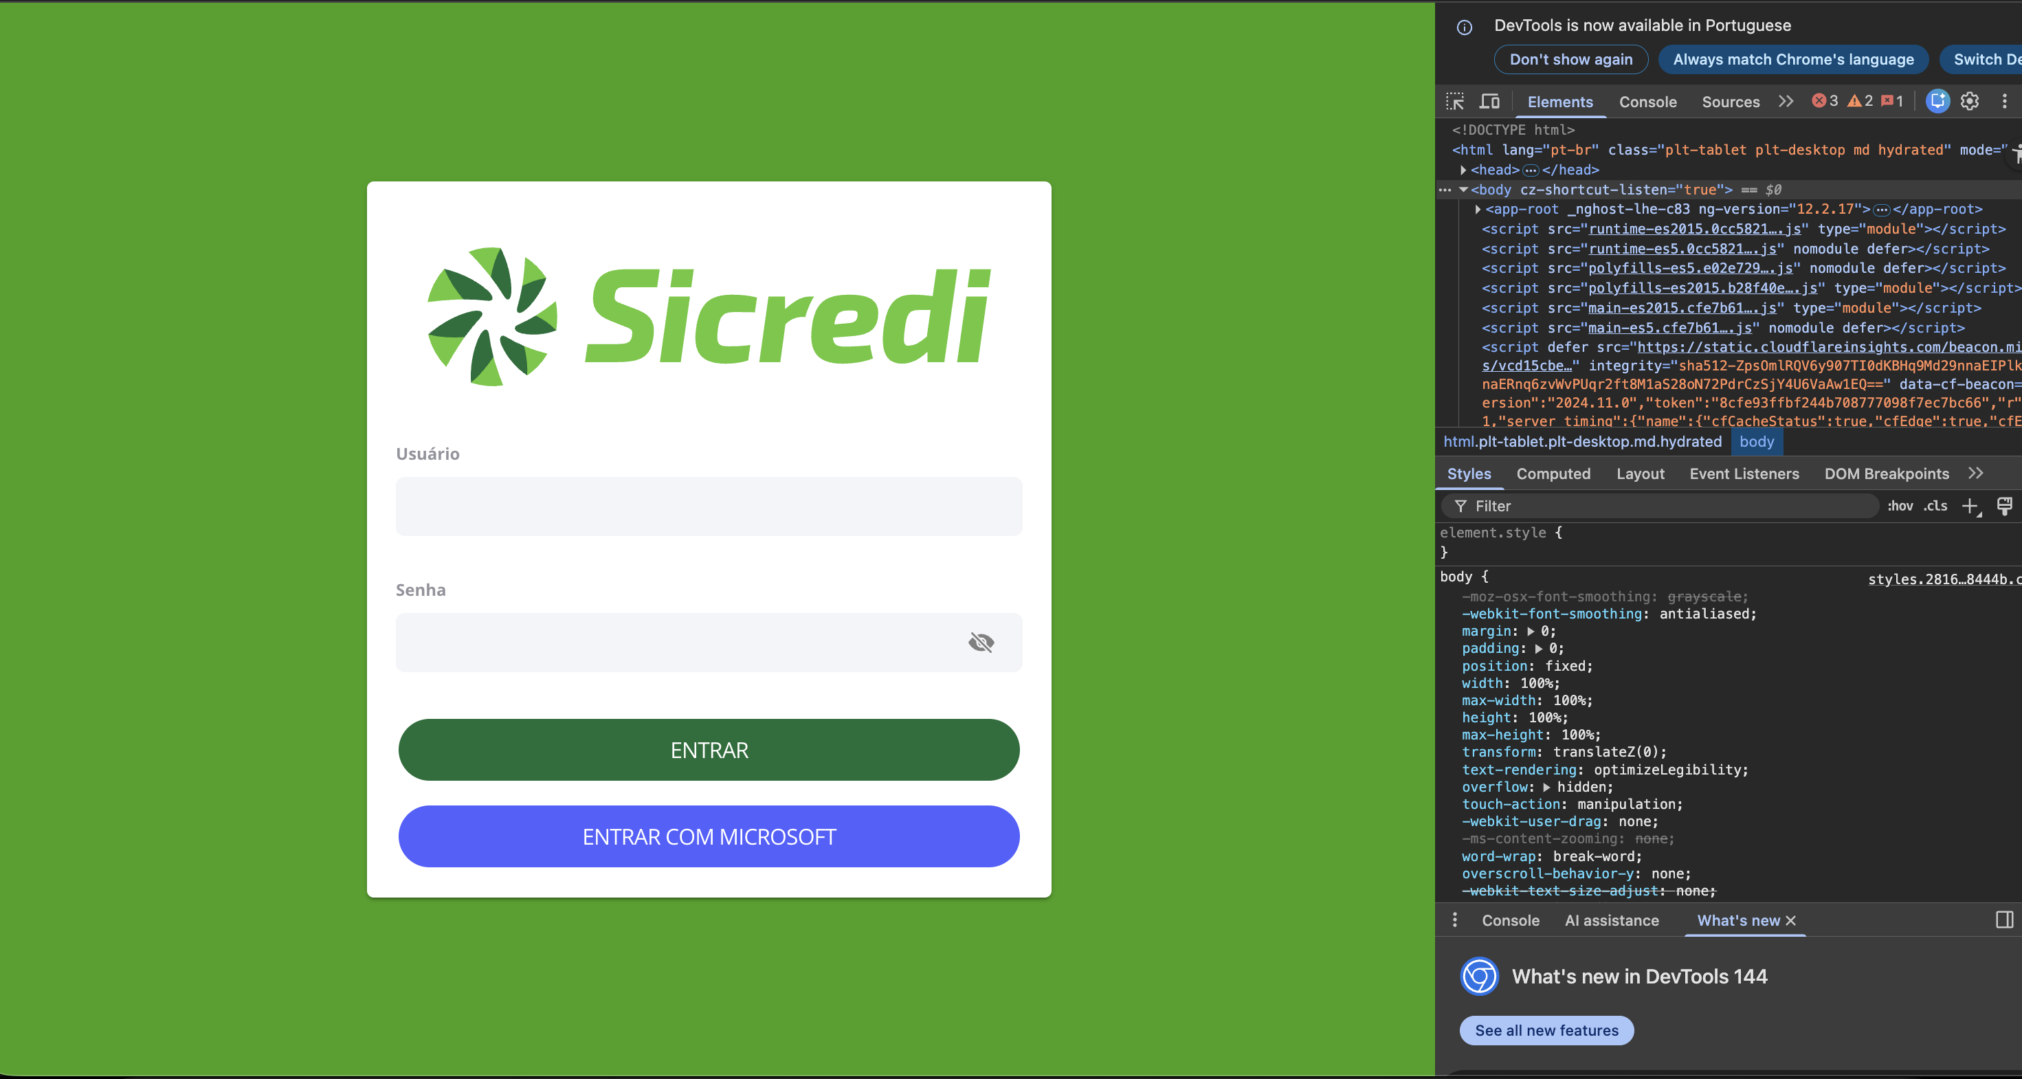
Task: Click the transform: translateZ(0) declaration
Action: coord(1564,753)
